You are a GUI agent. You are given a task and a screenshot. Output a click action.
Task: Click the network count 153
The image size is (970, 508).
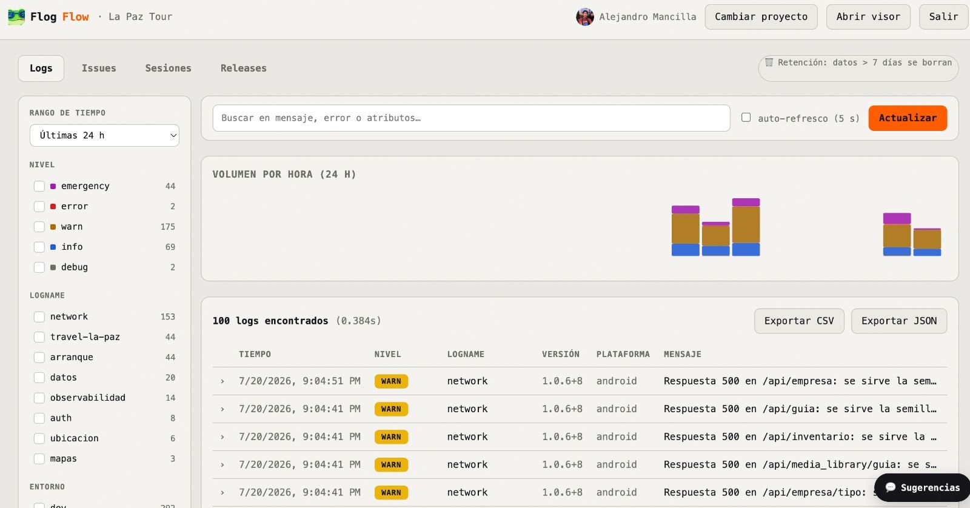[x=168, y=317]
